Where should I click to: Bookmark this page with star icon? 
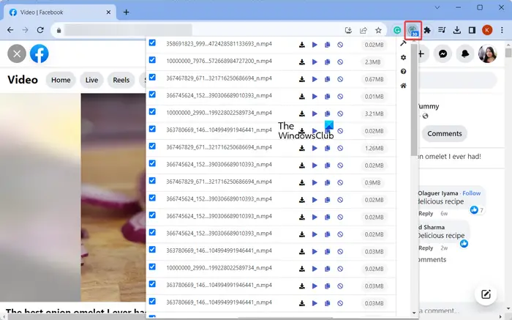tap(378, 31)
